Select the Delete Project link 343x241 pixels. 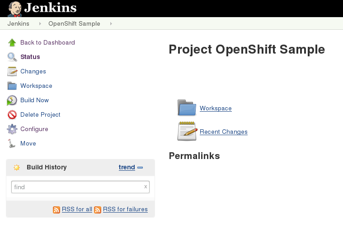point(40,114)
